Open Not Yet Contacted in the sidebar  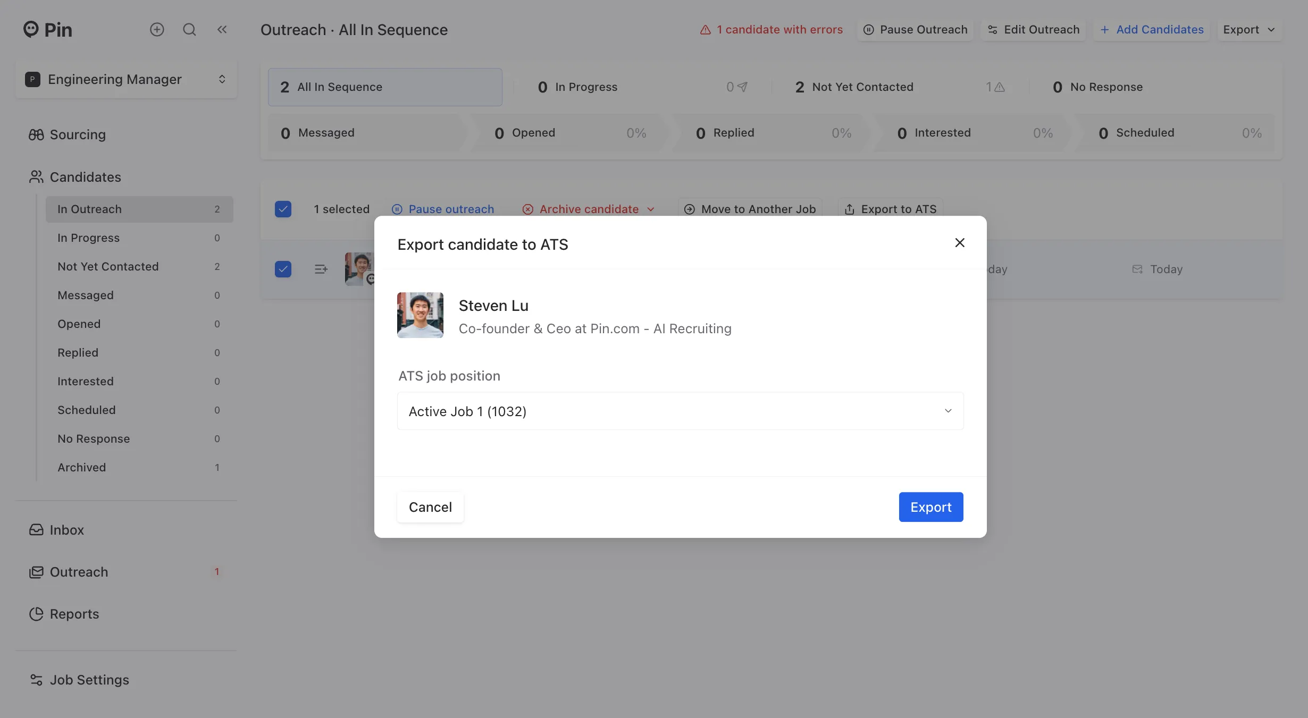(x=139, y=267)
